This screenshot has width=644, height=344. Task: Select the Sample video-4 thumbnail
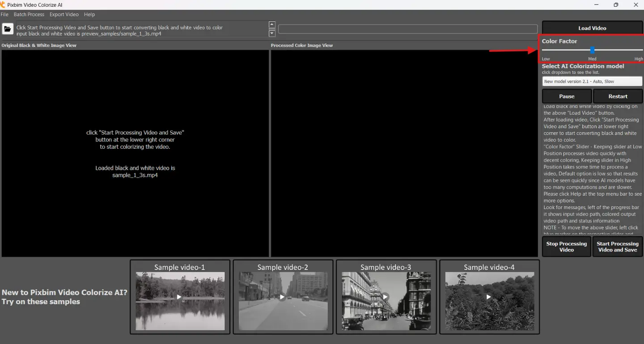coord(489,297)
